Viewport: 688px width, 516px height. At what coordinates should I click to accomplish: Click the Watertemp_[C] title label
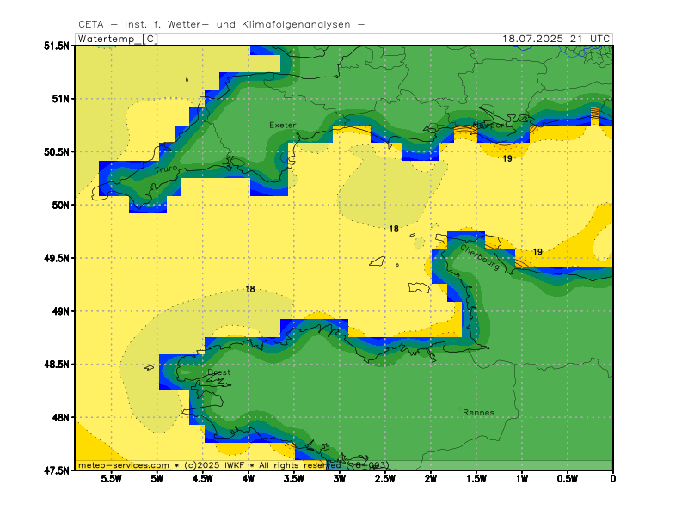[117, 39]
